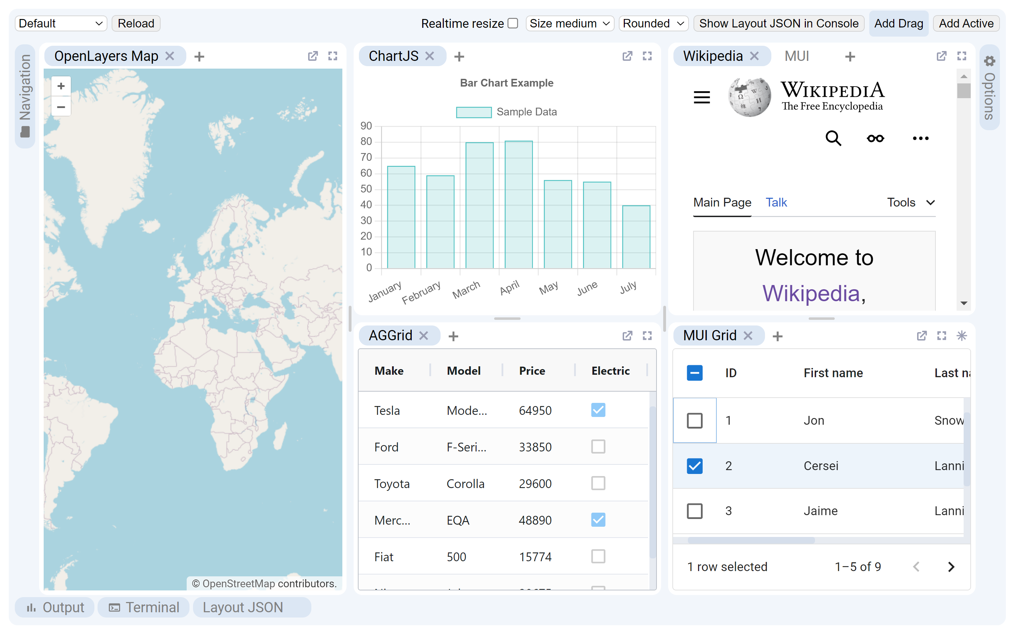Add a new tab in the AGGrid panel
The image size is (1014, 633).
point(453,335)
